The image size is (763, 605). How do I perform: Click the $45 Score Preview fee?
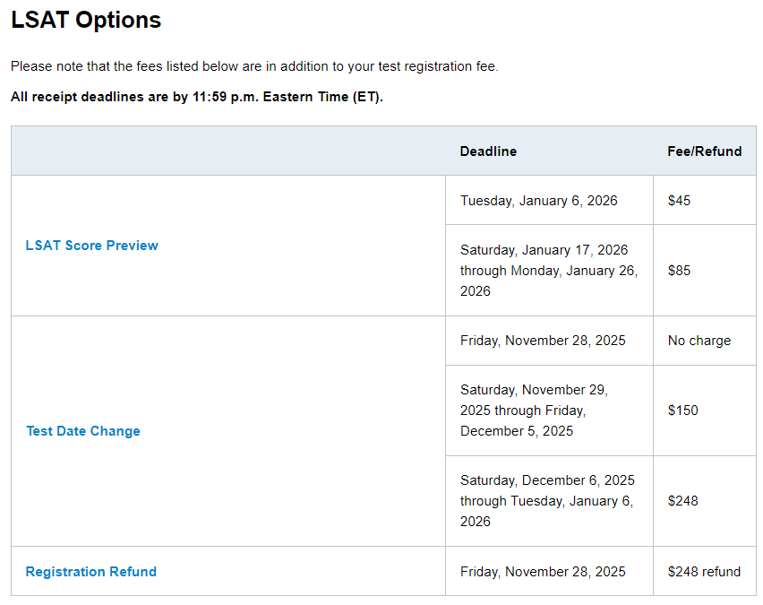(679, 201)
